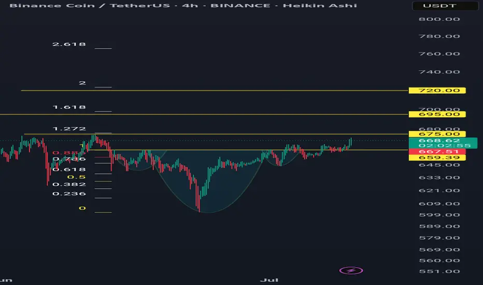
Task: Click the 659.39 yellow price label
Action: pos(437,158)
